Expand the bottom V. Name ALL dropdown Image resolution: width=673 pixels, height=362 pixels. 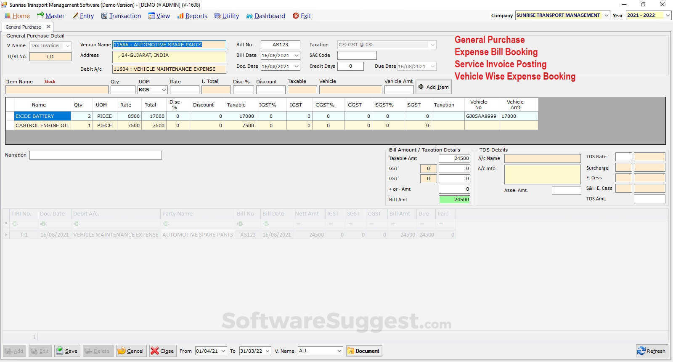click(339, 351)
